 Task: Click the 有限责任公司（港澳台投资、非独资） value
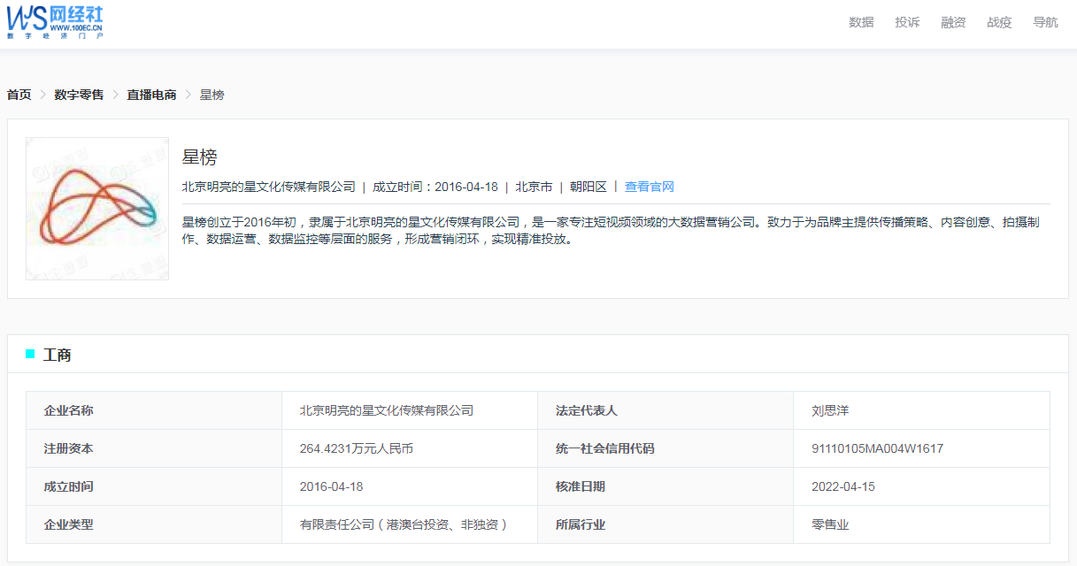pos(406,524)
